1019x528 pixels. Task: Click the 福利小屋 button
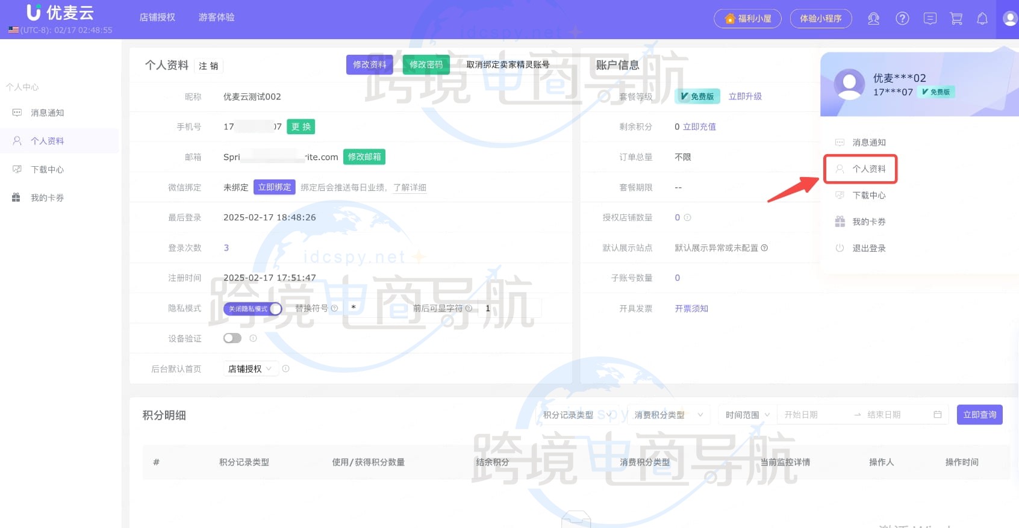click(747, 19)
